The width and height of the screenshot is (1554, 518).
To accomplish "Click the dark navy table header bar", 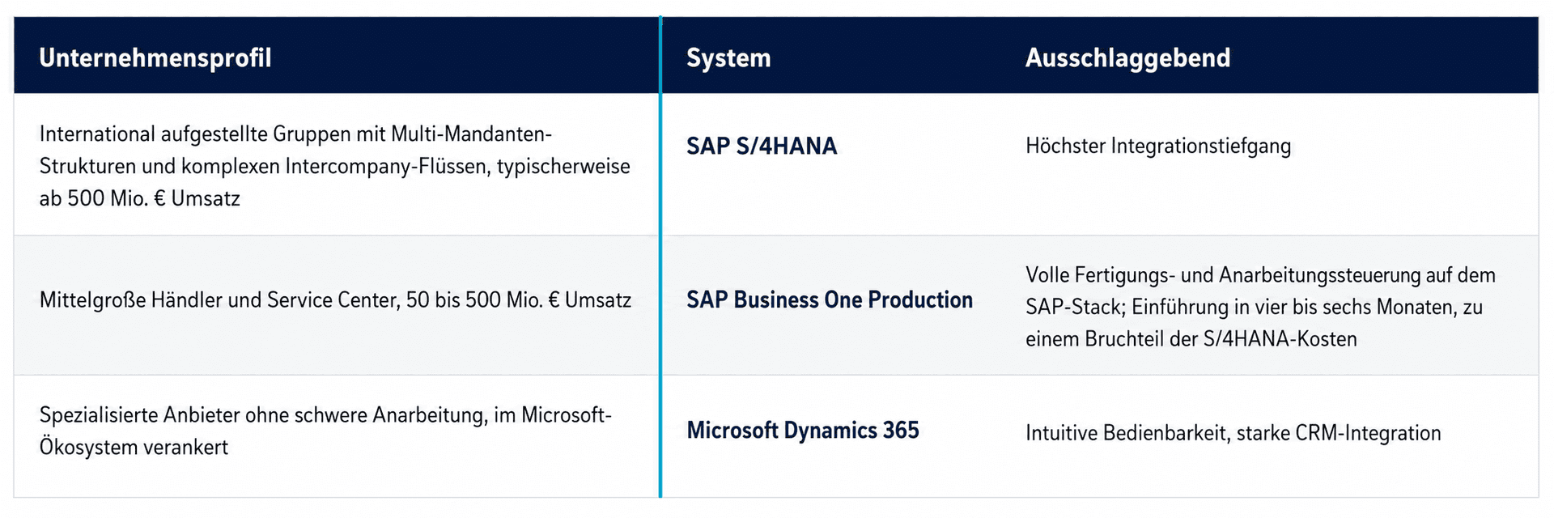I will coord(776,55).
